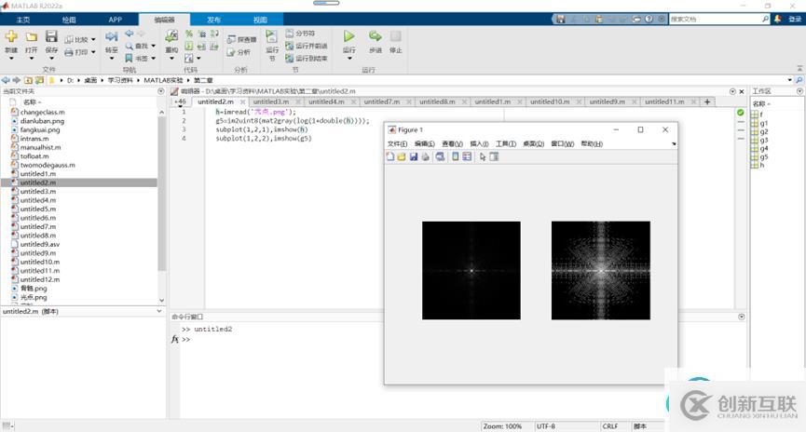
Task: Click the green Run (运行) button
Action: (x=348, y=37)
